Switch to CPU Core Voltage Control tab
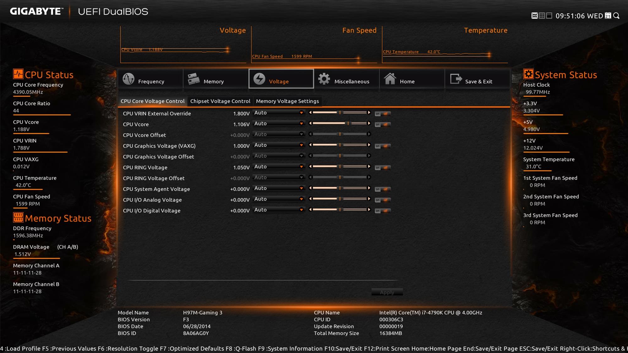The image size is (628, 353). tap(153, 101)
